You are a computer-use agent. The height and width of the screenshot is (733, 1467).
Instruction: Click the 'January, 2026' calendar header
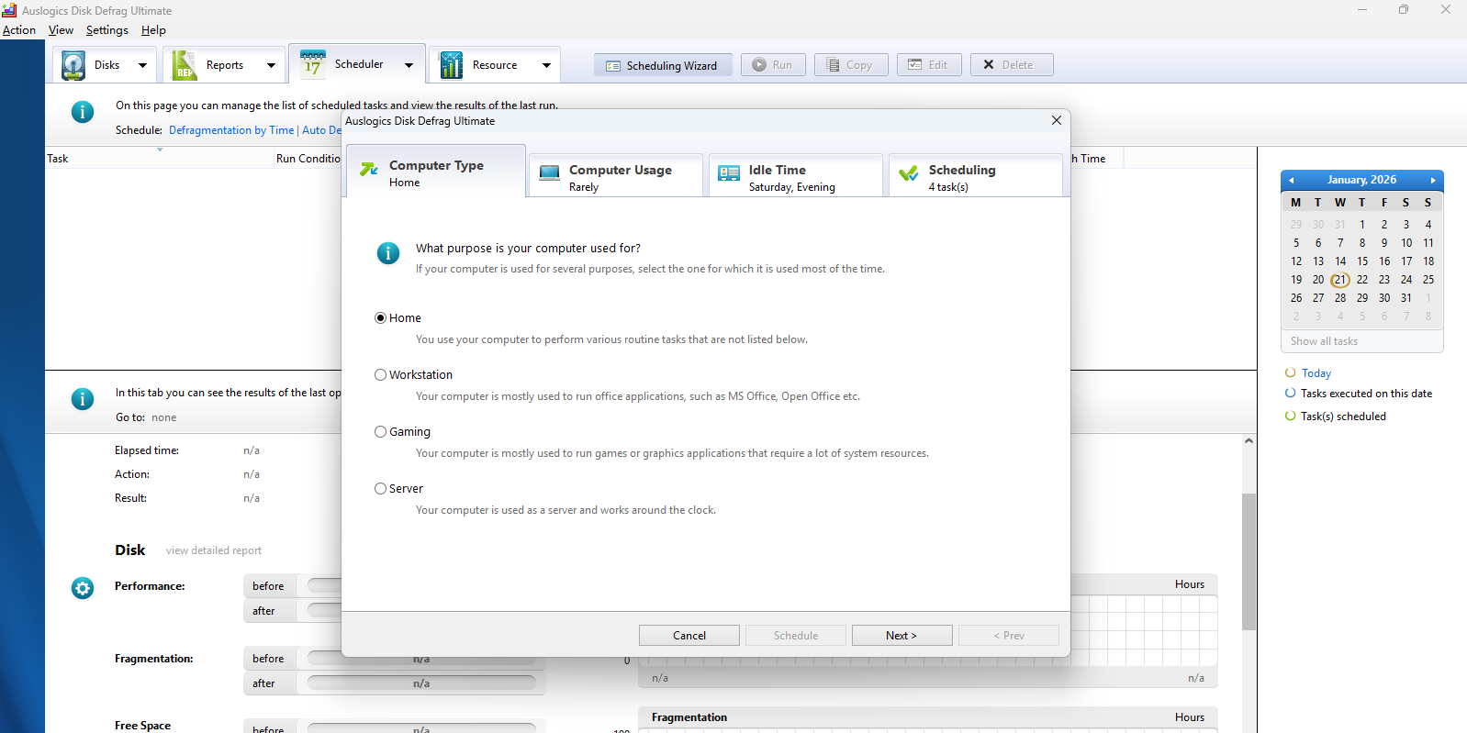(1361, 180)
